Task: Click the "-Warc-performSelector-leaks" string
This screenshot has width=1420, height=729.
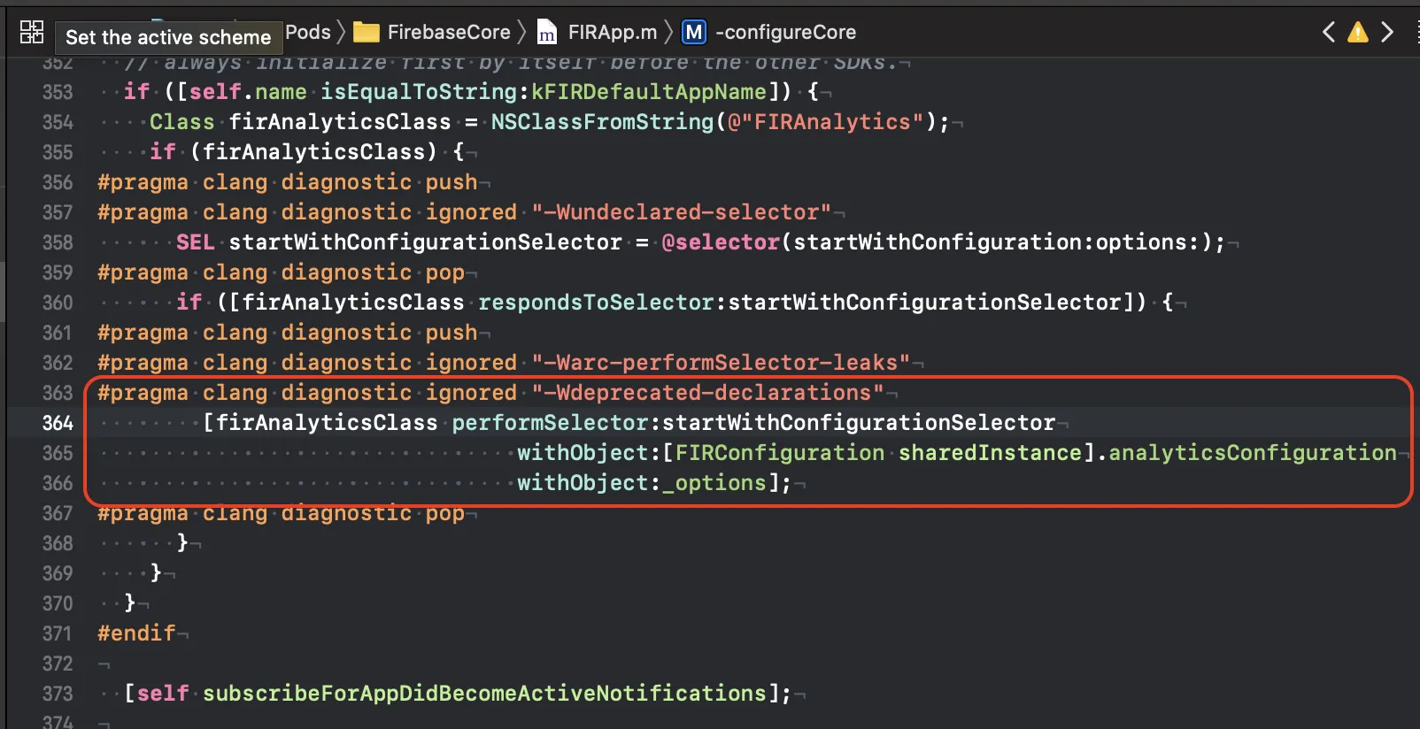Action: pos(721,363)
